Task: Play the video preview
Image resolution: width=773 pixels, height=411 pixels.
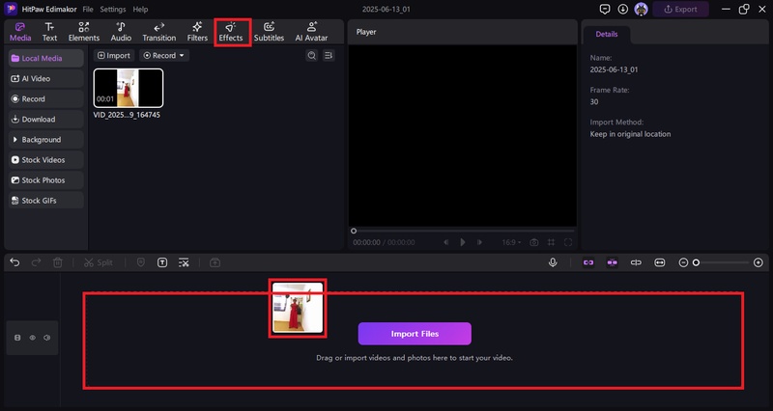Action: pyautogui.click(x=463, y=242)
